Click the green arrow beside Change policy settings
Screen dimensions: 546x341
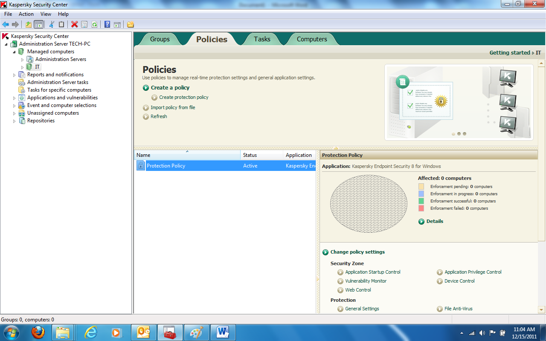[325, 252]
